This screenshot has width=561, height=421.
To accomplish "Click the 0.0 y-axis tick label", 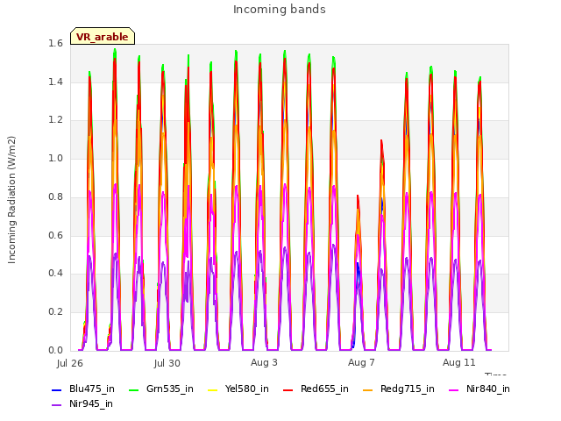I will pyautogui.click(x=55, y=350).
